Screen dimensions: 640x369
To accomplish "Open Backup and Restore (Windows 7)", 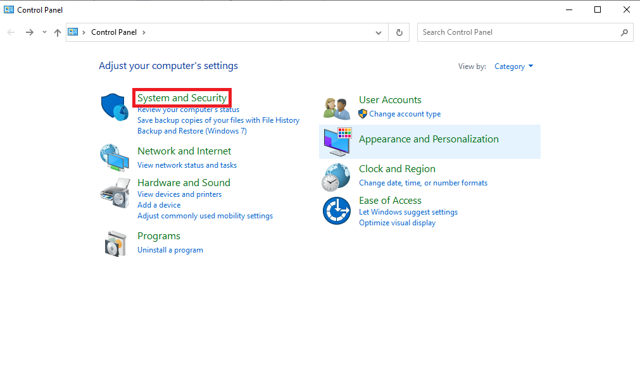I will point(192,130).
